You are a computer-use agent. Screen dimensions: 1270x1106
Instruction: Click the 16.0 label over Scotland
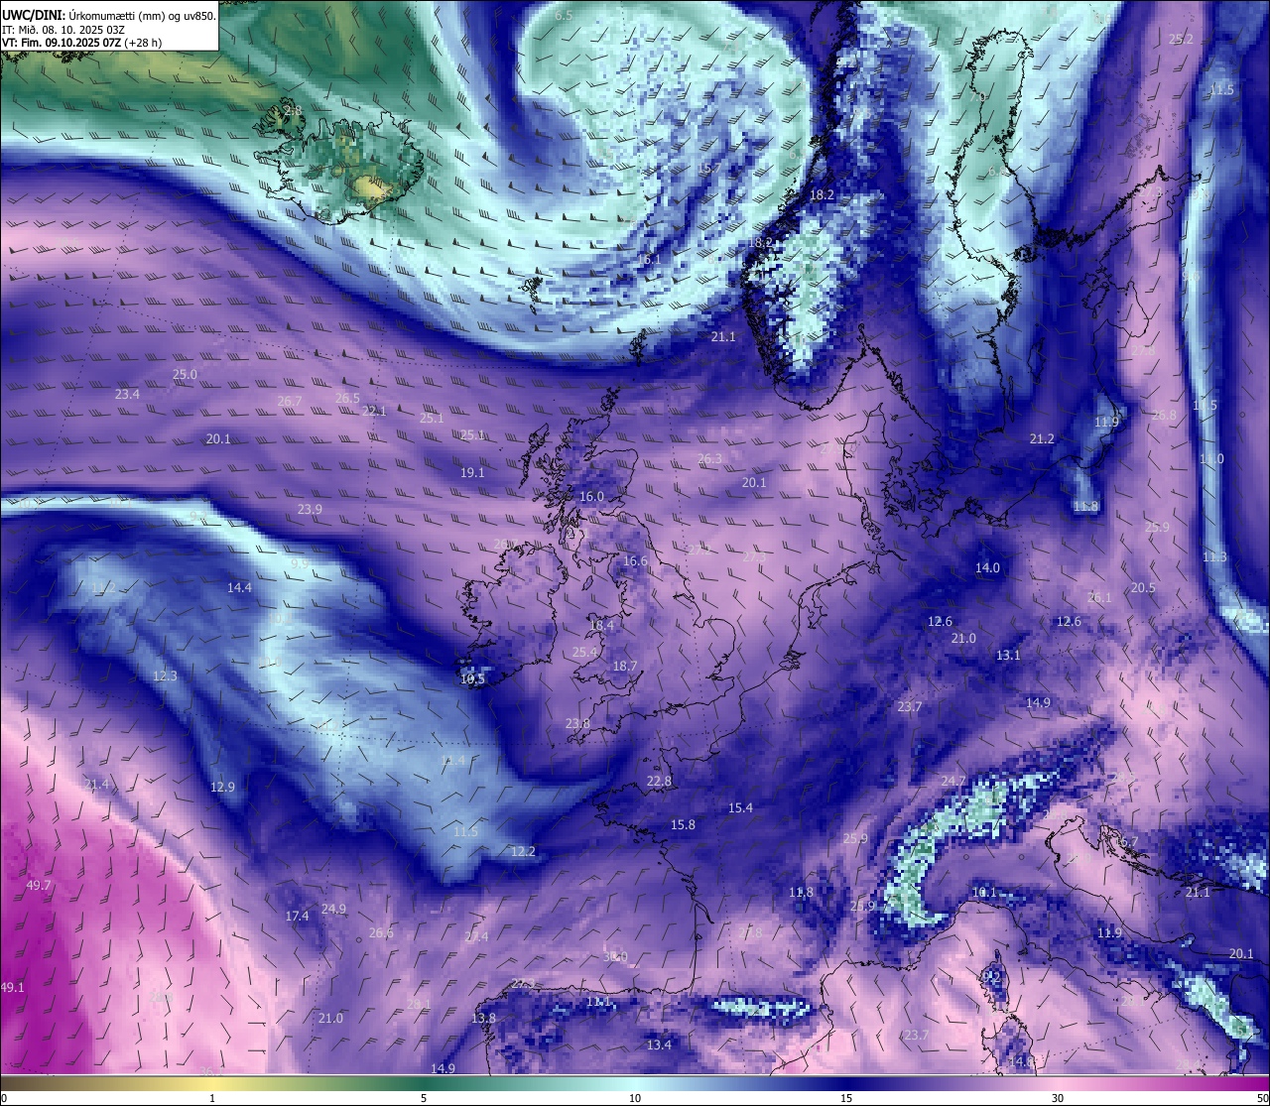(x=591, y=497)
